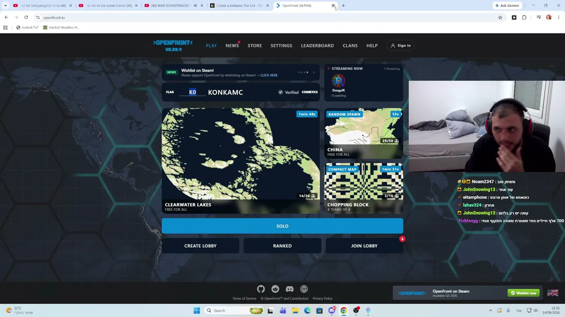
Task: Join the China random spawn lobby
Action: [x=364, y=133]
